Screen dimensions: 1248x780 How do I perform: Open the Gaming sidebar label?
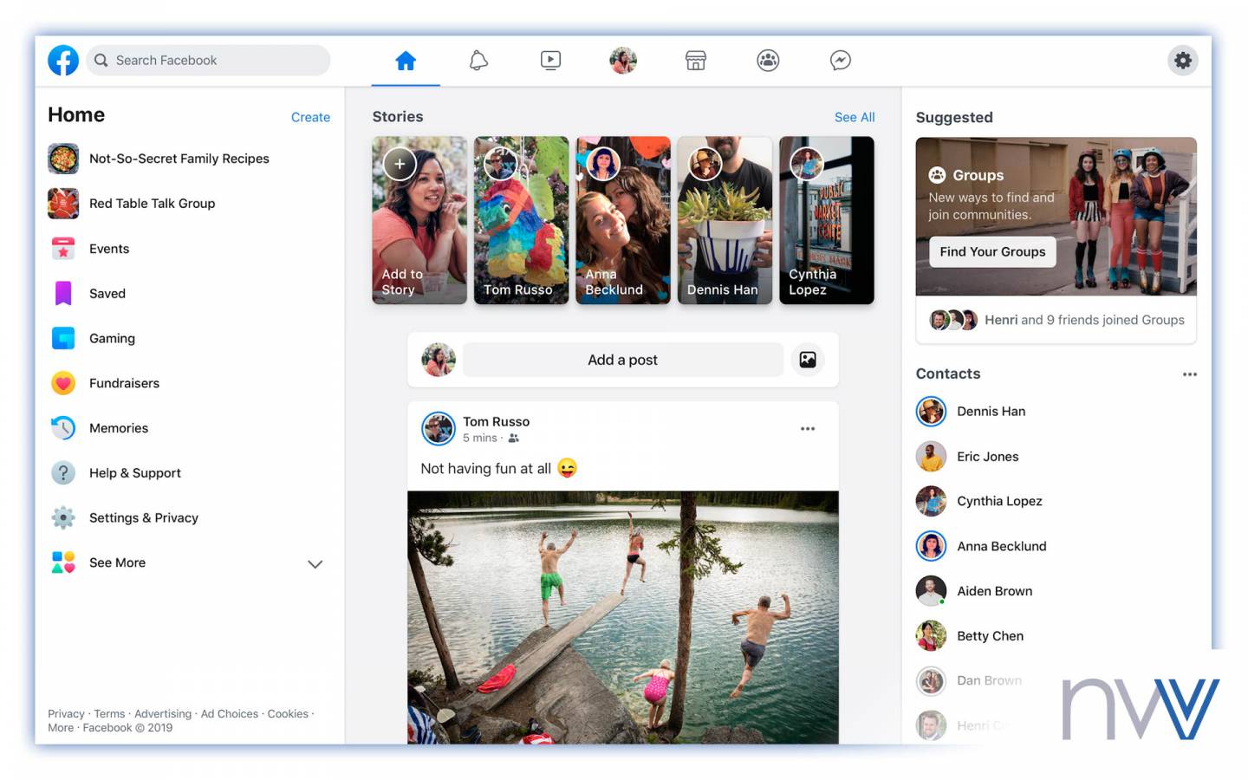point(112,339)
